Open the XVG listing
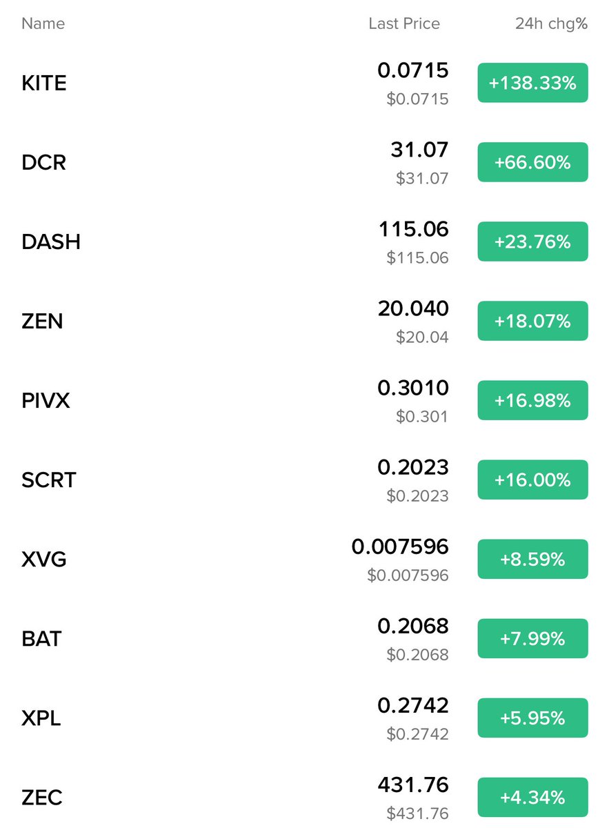This screenshot has width=609, height=828. coord(44,560)
